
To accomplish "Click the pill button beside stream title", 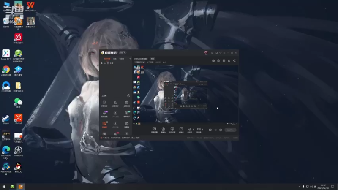I will coord(153,59).
